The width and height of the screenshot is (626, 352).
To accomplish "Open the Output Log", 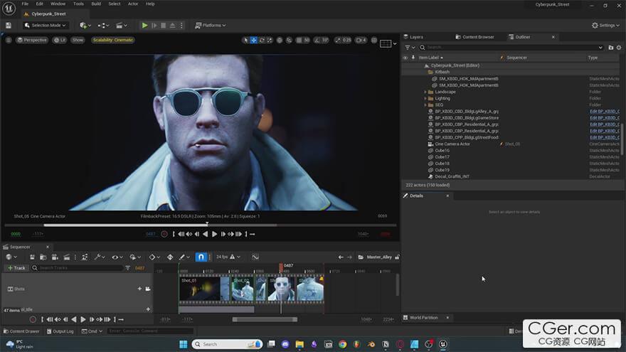I will click(60, 331).
